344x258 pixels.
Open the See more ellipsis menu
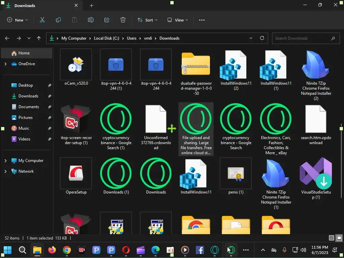click(x=202, y=20)
